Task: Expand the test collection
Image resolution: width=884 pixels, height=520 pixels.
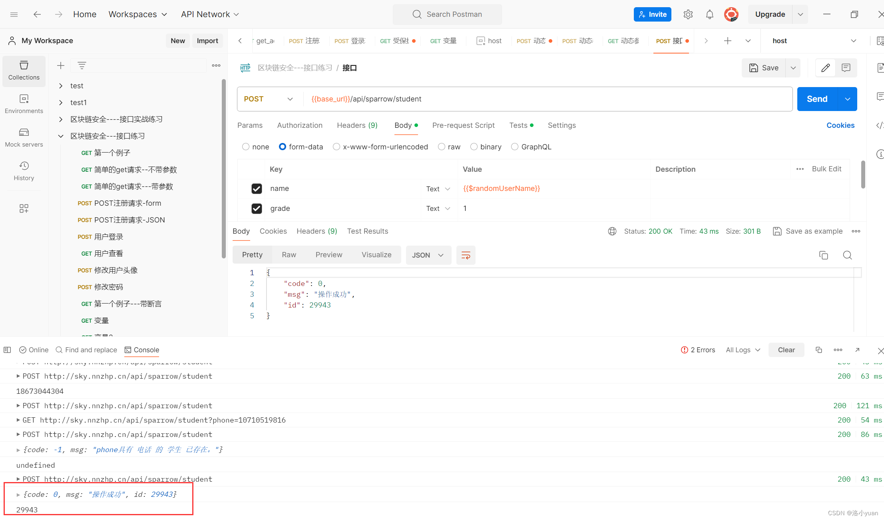Action: [61, 86]
